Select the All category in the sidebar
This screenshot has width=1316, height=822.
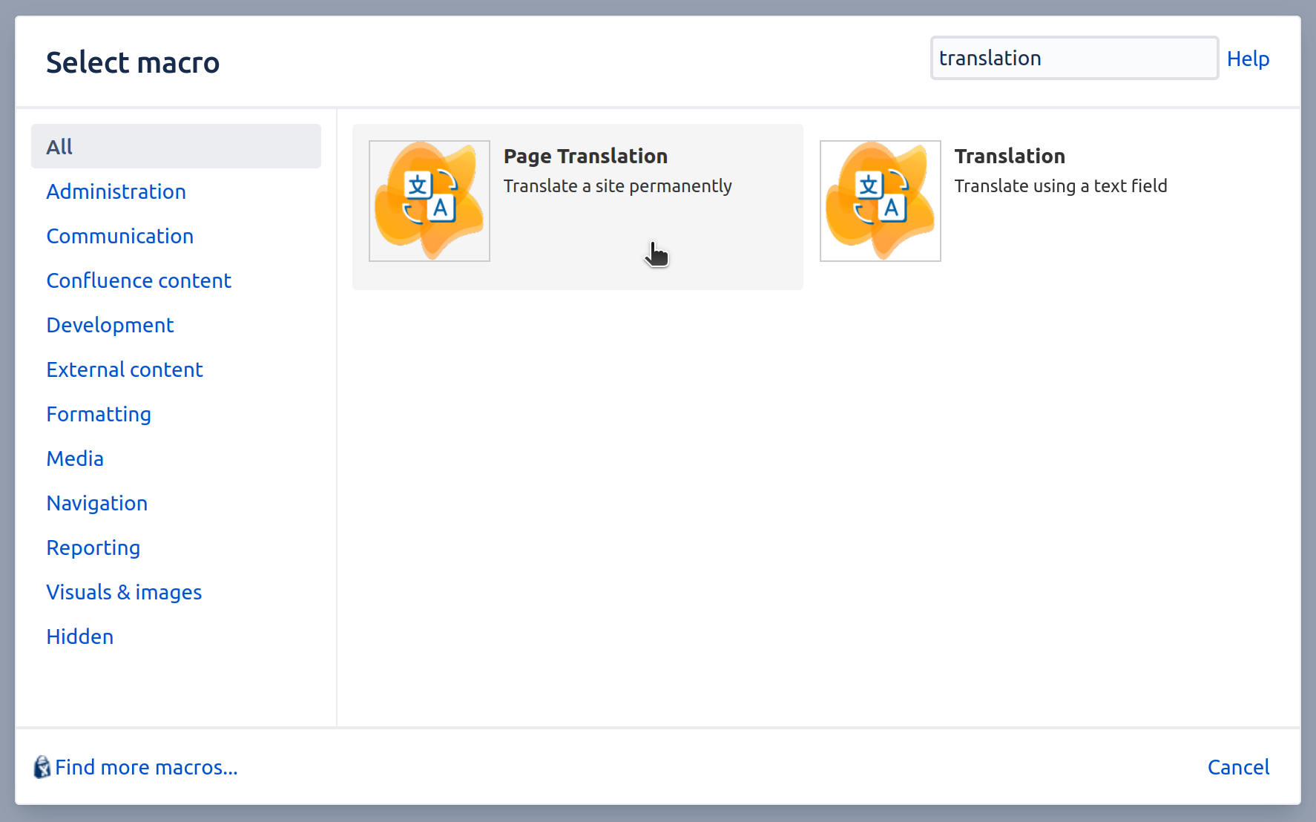tap(59, 146)
